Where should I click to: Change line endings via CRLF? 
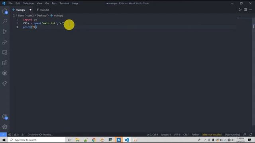coord(186,135)
